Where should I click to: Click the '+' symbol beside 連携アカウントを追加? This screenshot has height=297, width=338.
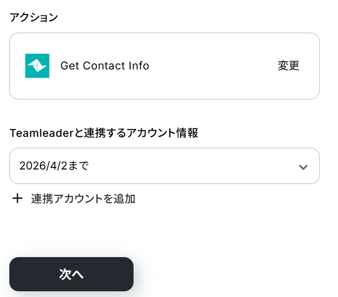[x=18, y=199]
